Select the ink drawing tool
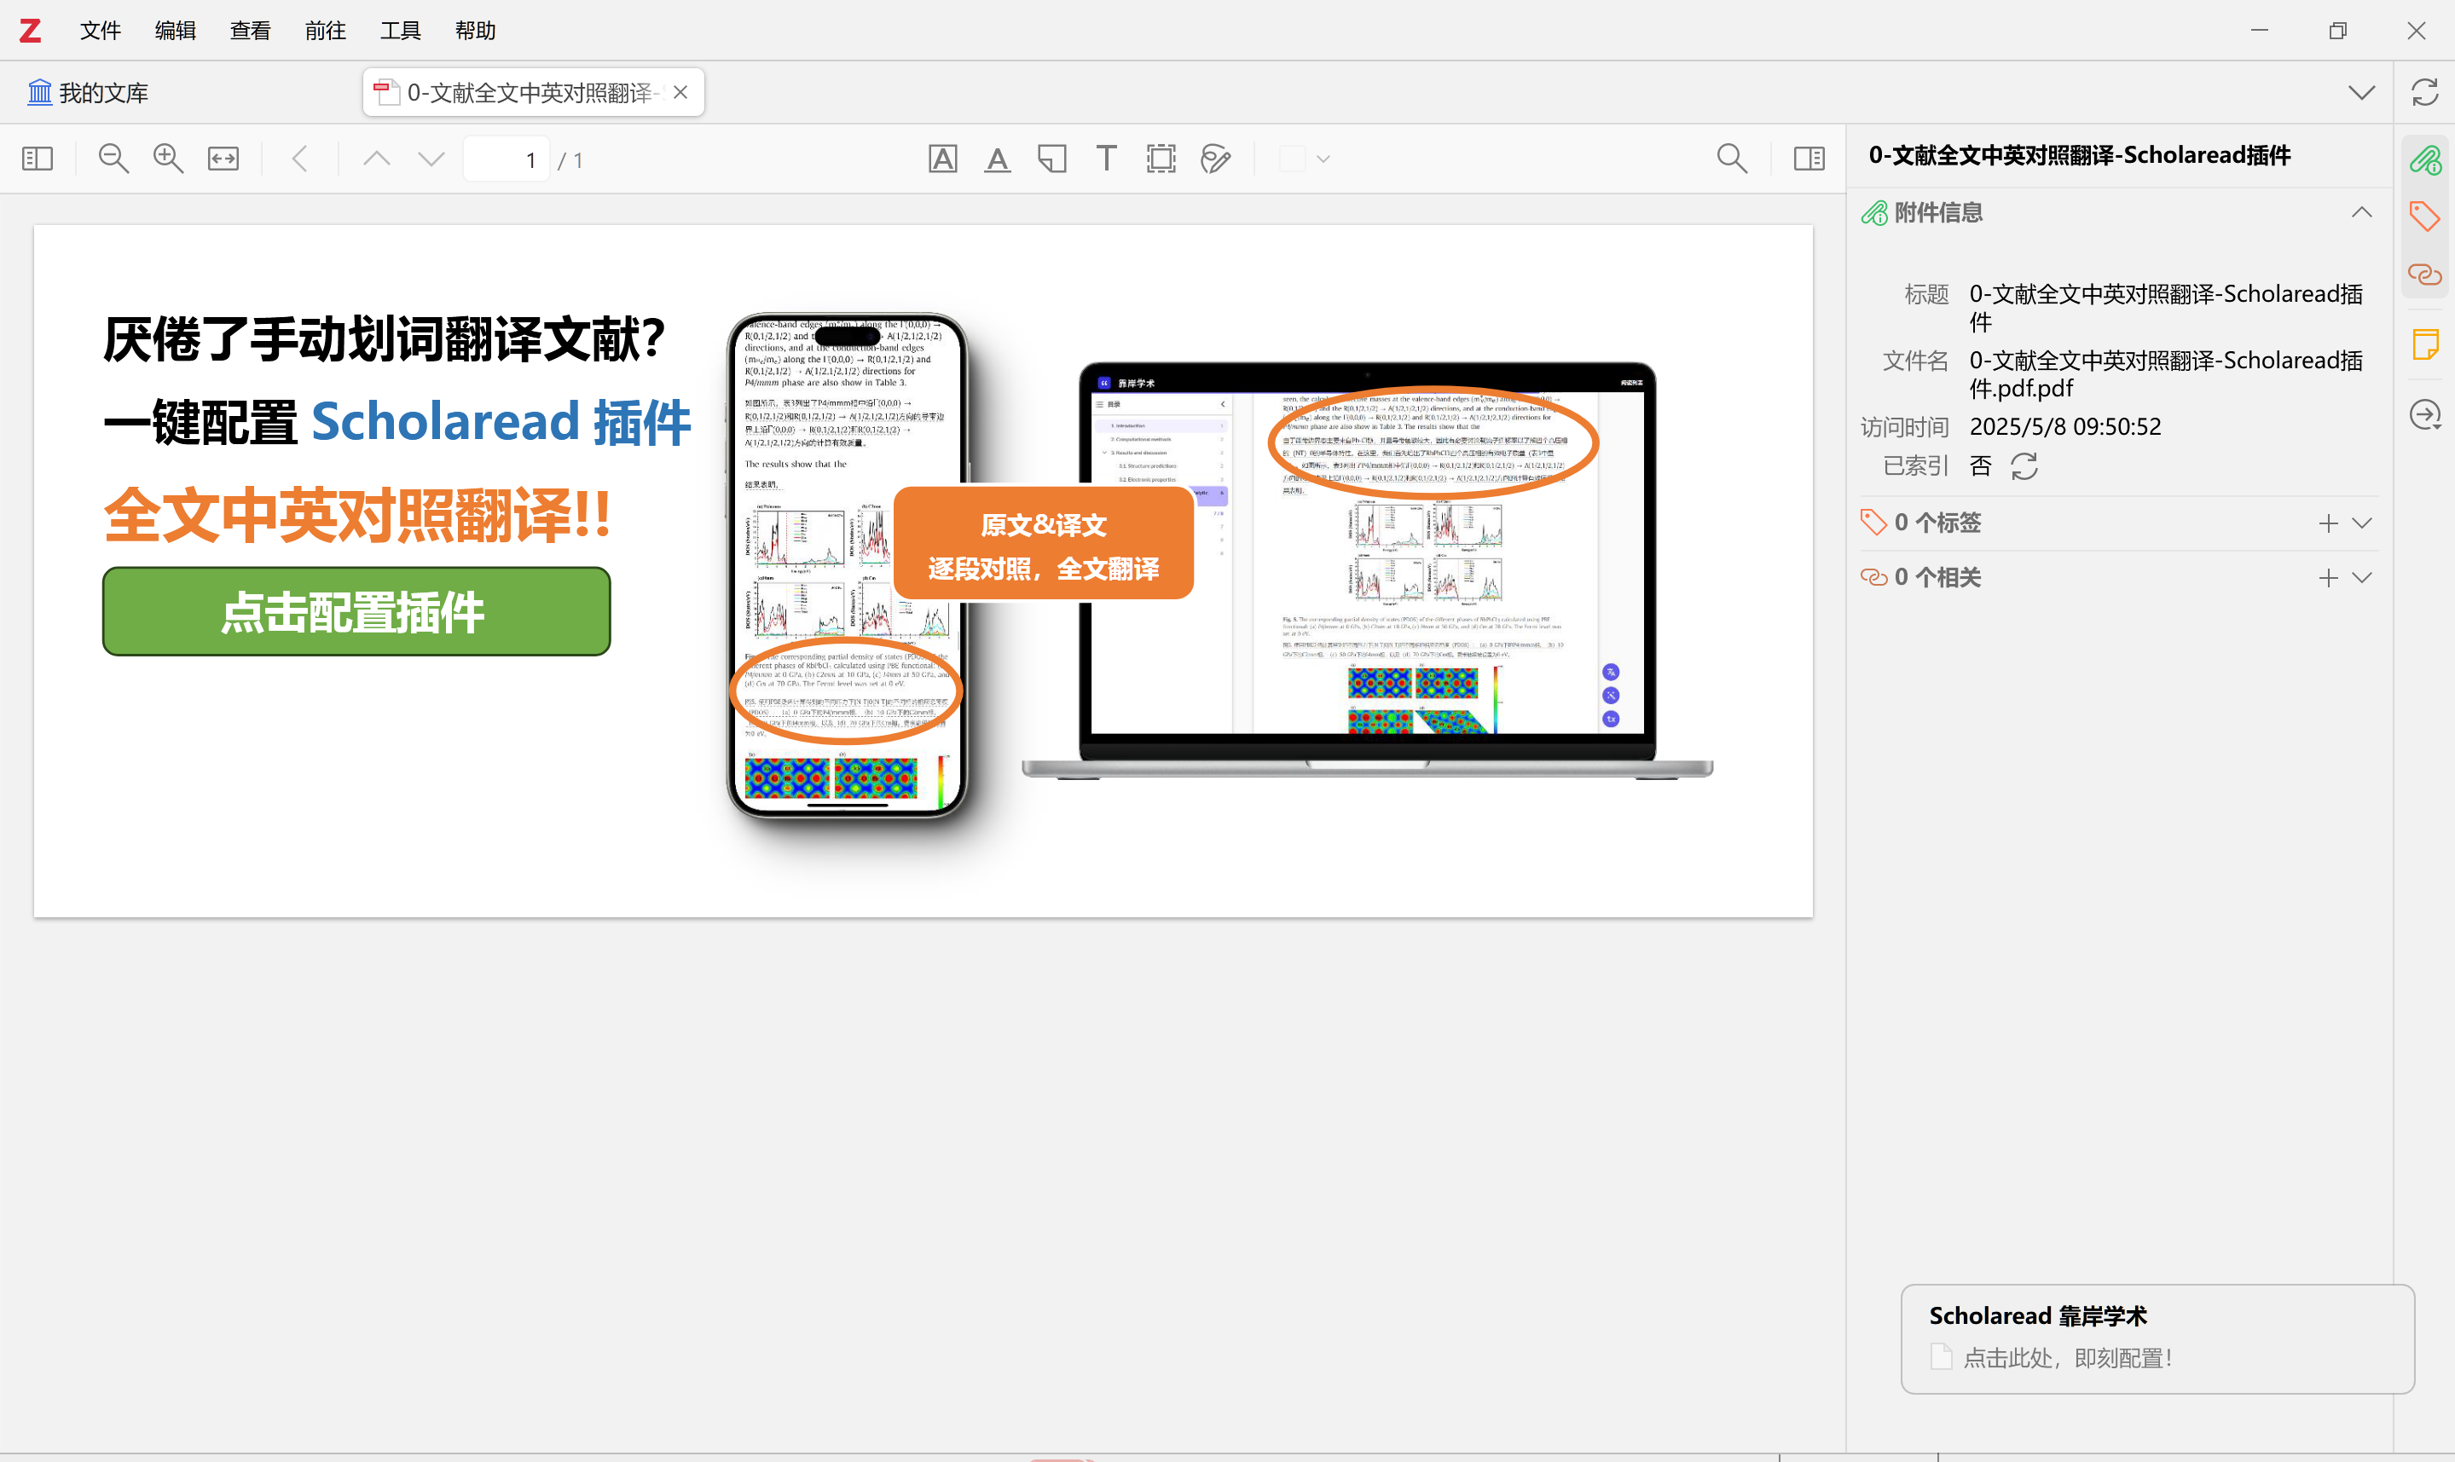This screenshot has width=2455, height=1462. click(x=1214, y=159)
